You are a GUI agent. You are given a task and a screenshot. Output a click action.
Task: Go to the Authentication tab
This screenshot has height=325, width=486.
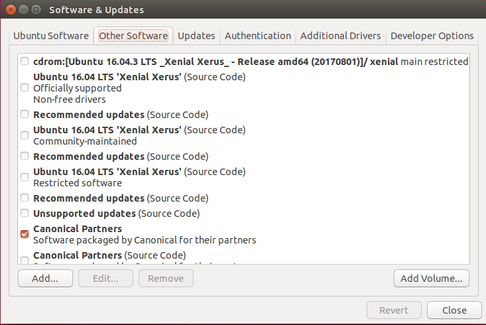click(258, 36)
